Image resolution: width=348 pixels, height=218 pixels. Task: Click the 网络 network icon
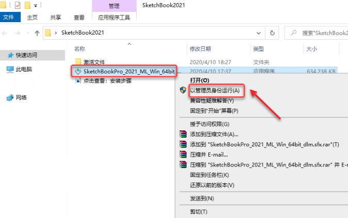pyautogui.click(x=10, y=97)
